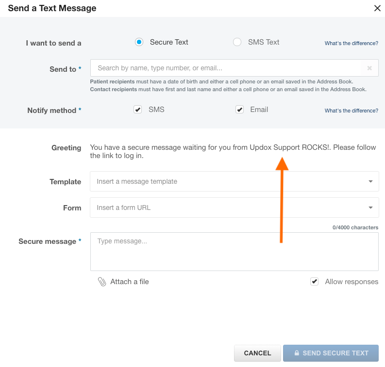Click the Attach a file label
385x367 pixels.
click(130, 282)
